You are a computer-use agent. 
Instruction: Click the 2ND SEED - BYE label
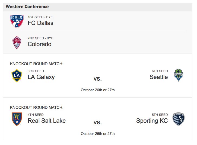[40, 38]
